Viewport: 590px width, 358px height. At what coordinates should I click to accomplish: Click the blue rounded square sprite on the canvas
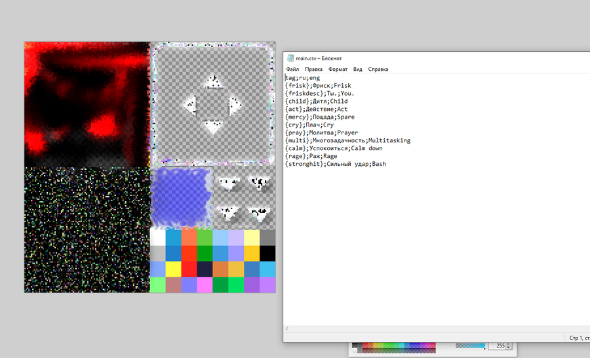click(x=182, y=197)
